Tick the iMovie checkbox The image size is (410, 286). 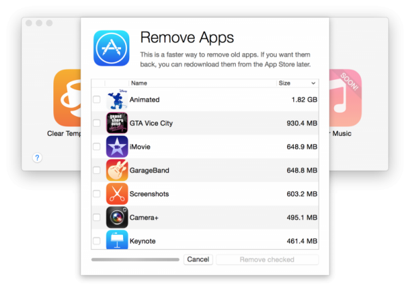(x=97, y=147)
